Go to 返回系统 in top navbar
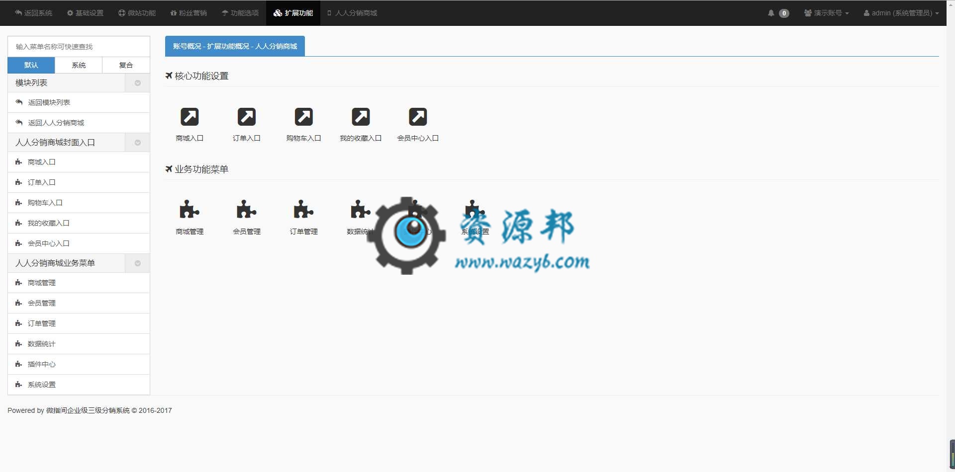955x472 pixels. pos(33,13)
